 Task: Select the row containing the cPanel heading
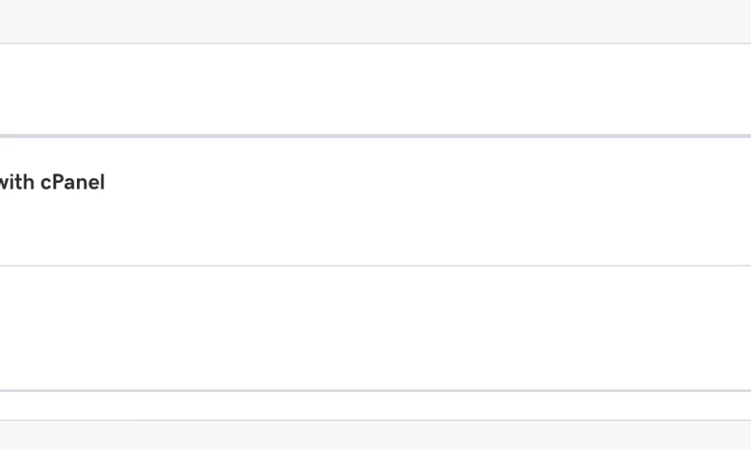375,202
